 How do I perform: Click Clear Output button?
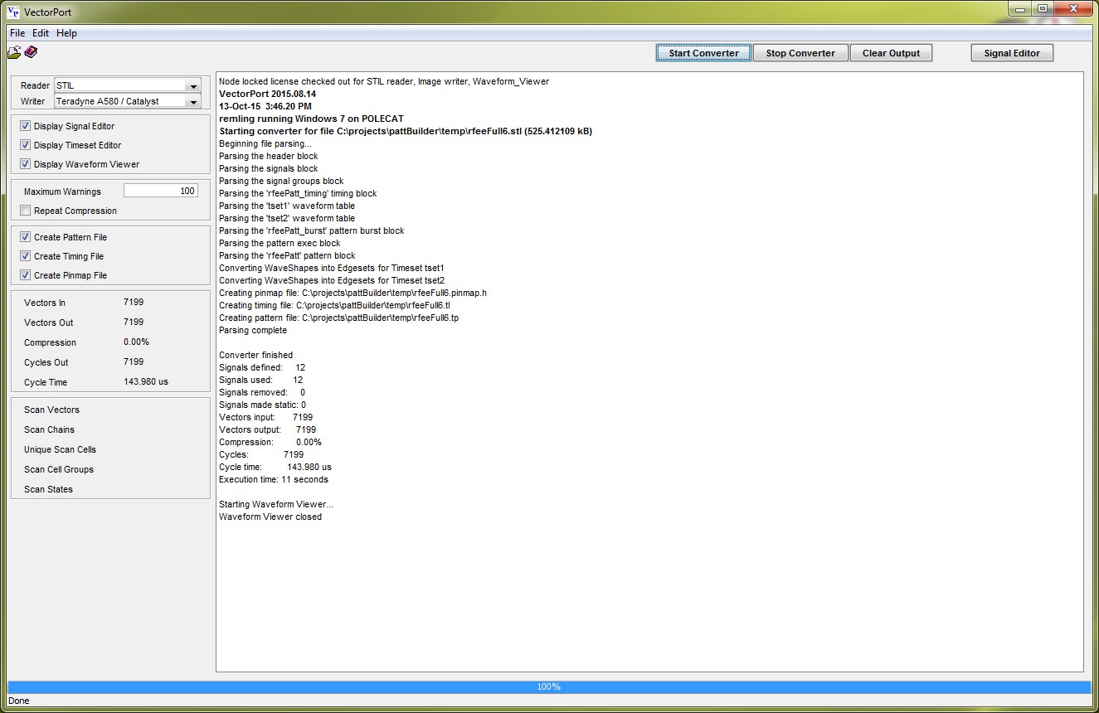(x=891, y=53)
